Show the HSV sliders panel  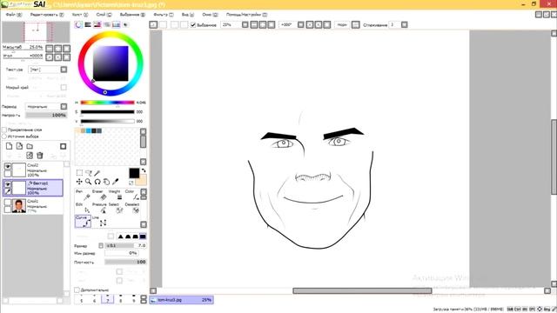pos(97,24)
